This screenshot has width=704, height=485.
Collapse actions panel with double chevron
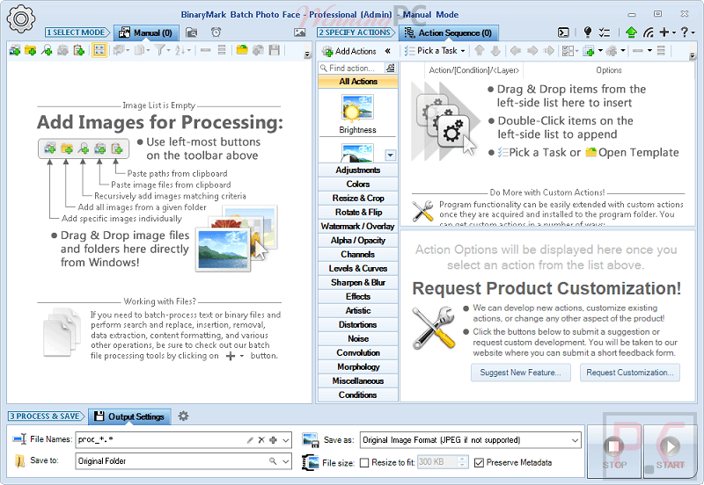(x=388, y=51)
